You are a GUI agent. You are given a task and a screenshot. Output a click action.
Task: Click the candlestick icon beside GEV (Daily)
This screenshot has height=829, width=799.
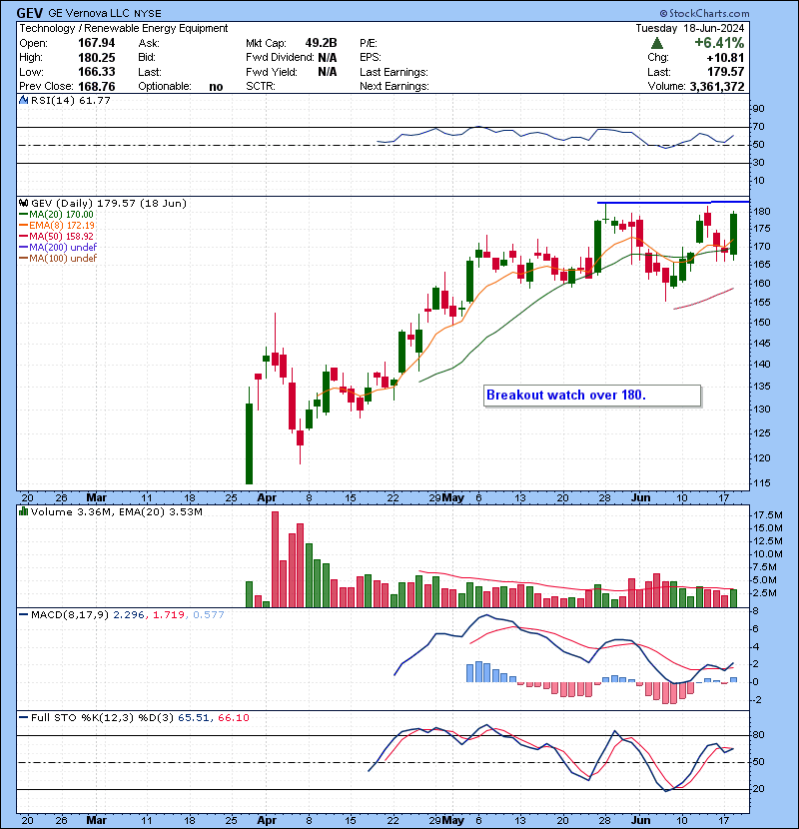coord(23,203)
